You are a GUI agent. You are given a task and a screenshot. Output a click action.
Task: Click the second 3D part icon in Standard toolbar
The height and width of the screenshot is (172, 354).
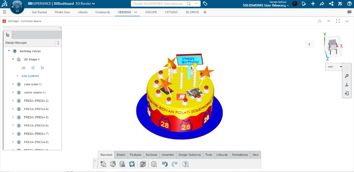(113, 164)
